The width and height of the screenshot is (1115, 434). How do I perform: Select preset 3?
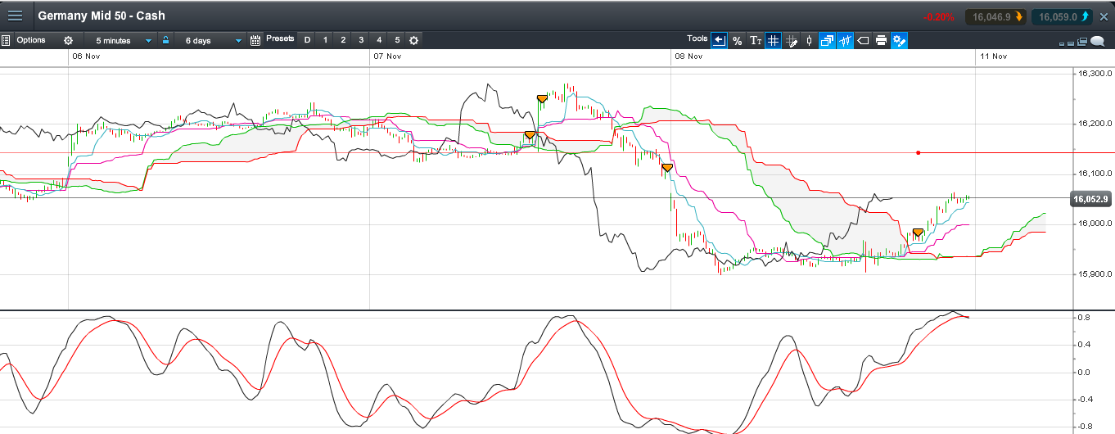[361, 40]
